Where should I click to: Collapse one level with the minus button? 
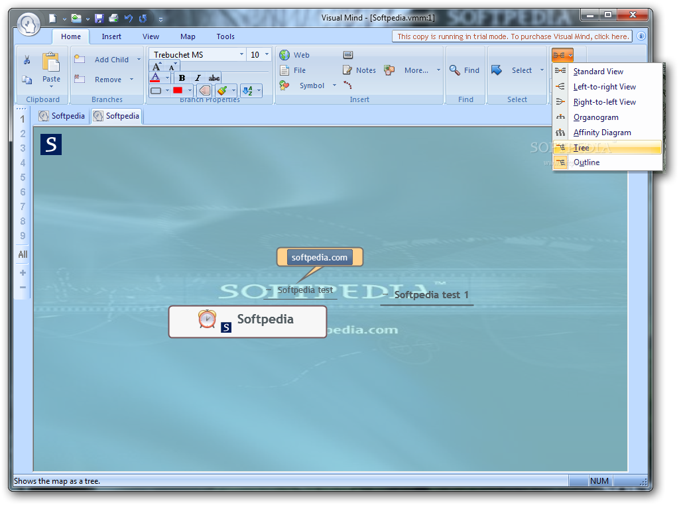point(23,287)
